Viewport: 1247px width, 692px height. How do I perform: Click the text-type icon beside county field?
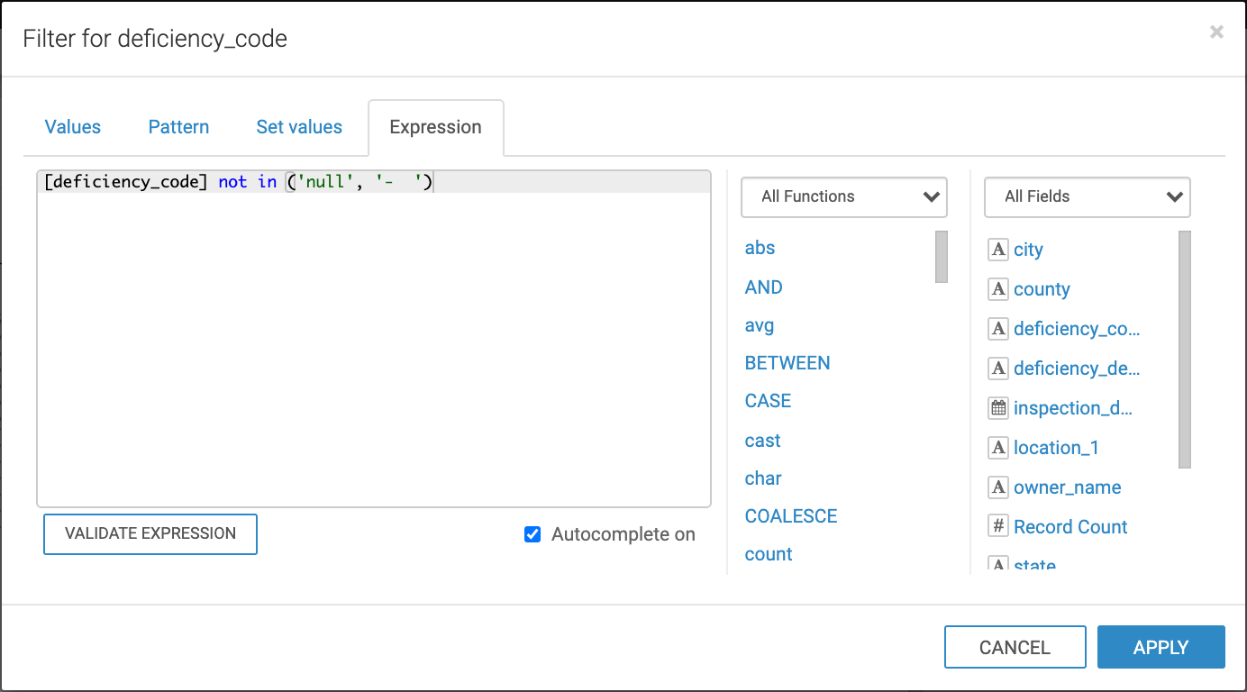(x=997, y=289)
